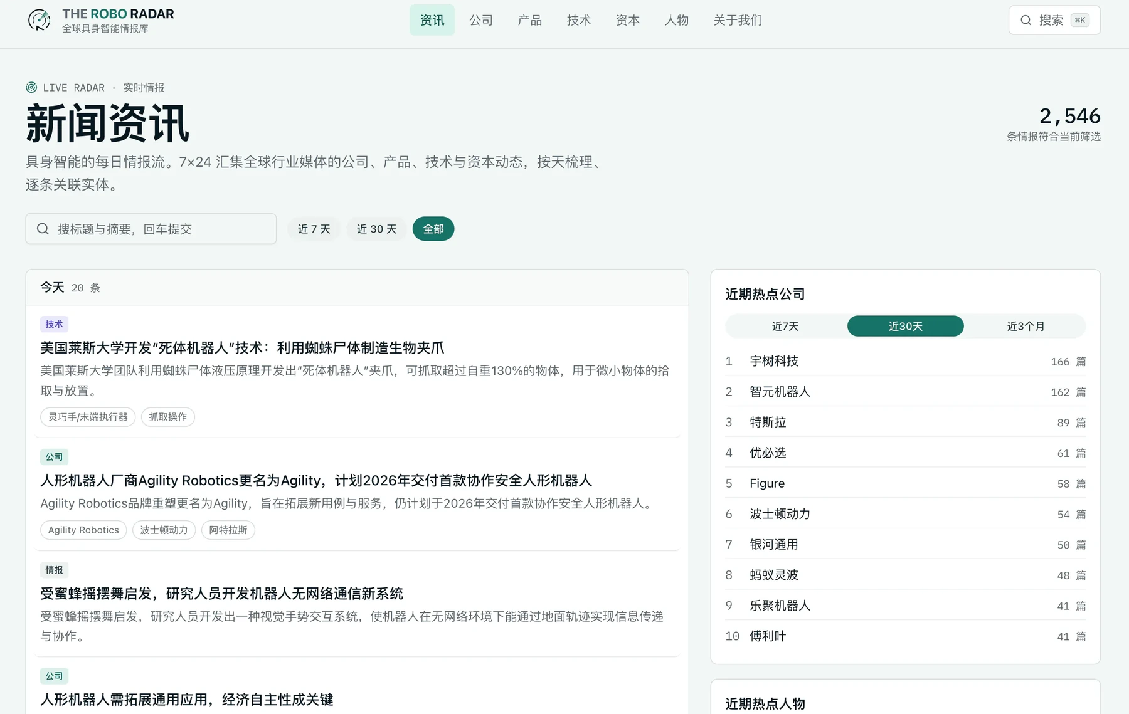
Task: Click the 受蜜蜂摇摆舞 article summary text
Action: 352,626
